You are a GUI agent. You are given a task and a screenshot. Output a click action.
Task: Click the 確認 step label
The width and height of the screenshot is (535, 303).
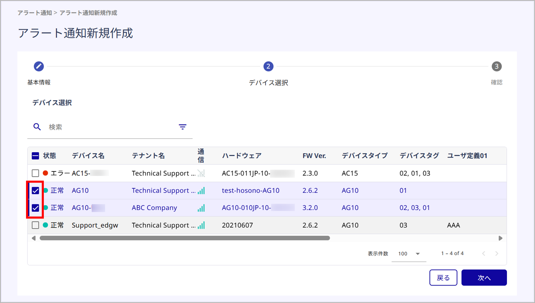pyautogui.click(x=496, y=82)
